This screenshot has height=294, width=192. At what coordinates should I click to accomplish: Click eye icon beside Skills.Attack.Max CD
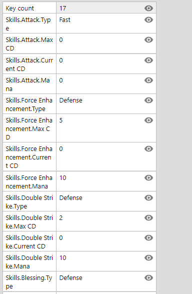point(148,40)
